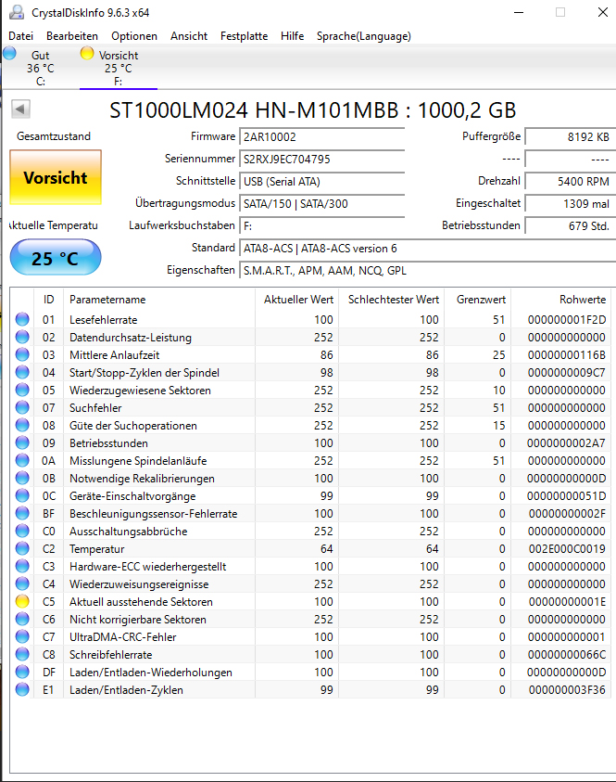The width and height of the screenshot is (616, 782).
Task: Open the Datei menu
Action: 21,36
